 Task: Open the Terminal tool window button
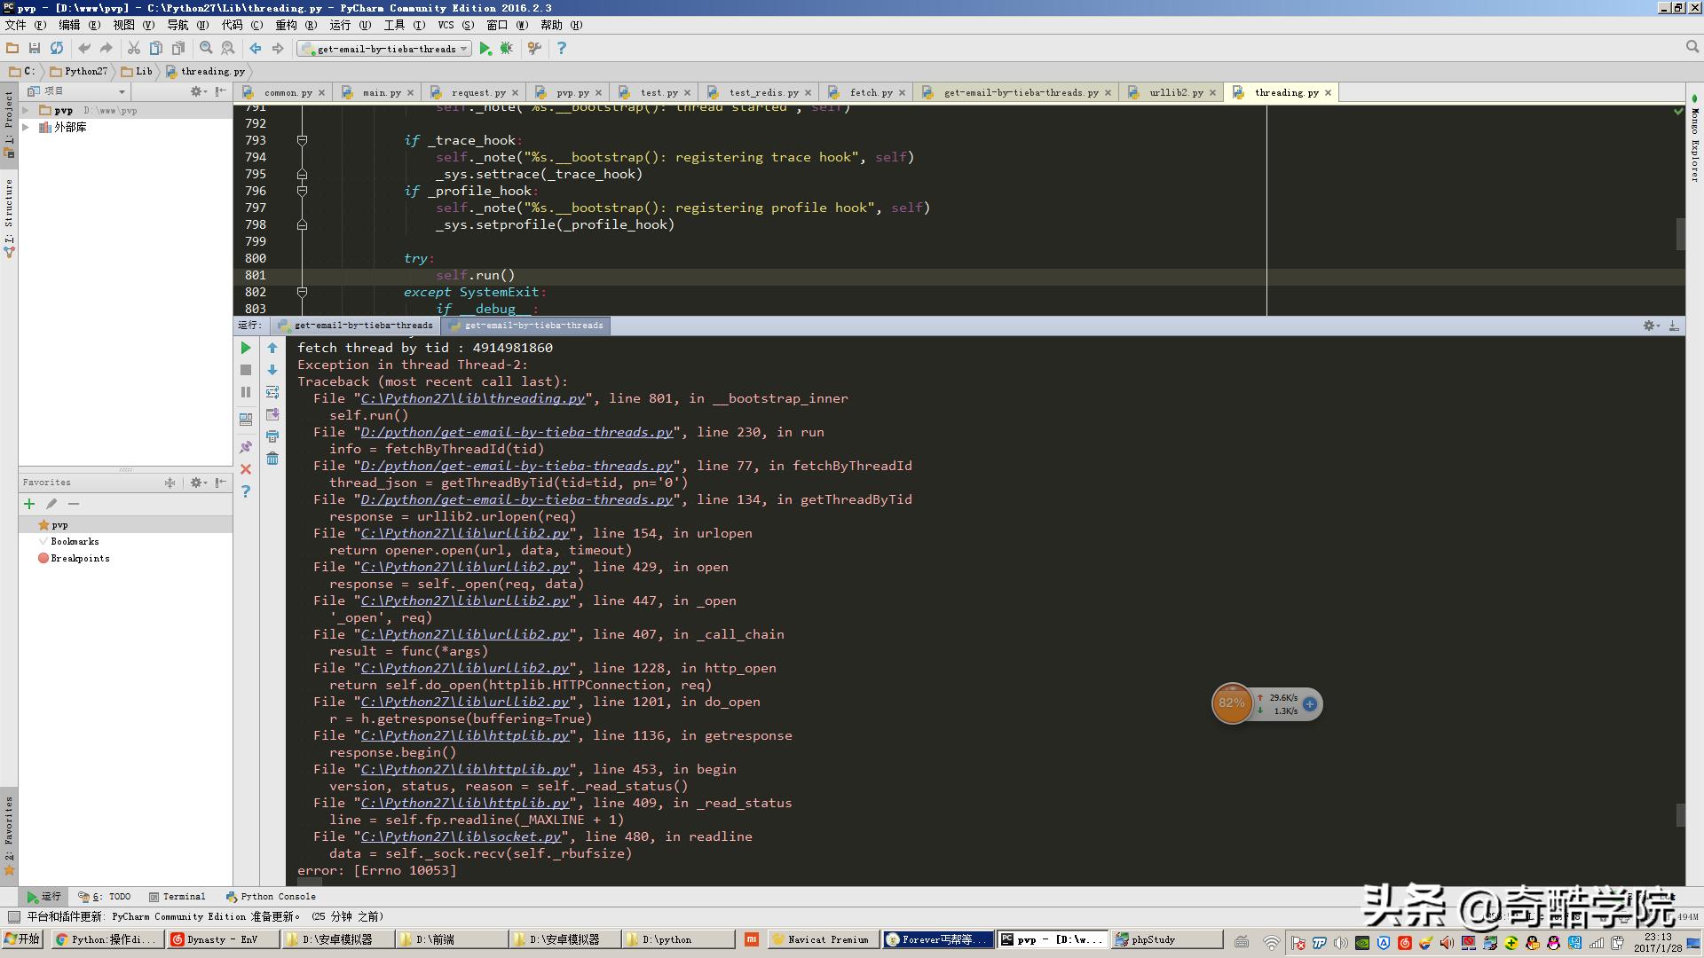tap(177, 897)
